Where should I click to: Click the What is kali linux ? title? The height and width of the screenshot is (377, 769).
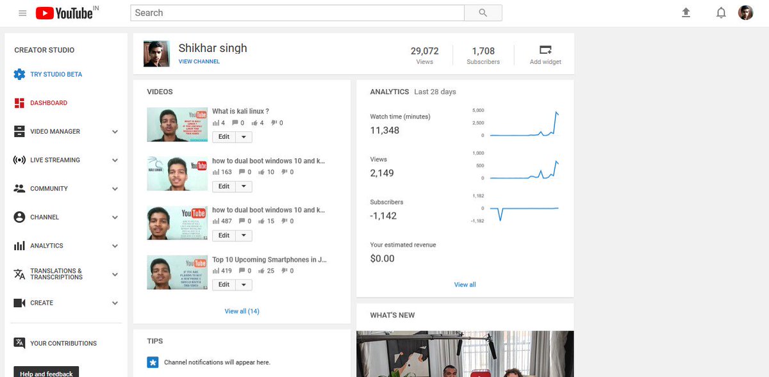click(x=240, y=111)
